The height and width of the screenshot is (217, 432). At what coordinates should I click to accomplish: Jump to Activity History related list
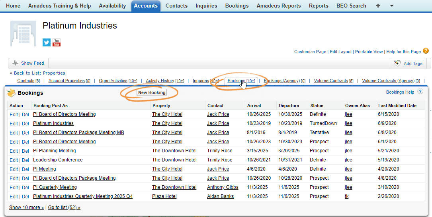pos(165,81)
